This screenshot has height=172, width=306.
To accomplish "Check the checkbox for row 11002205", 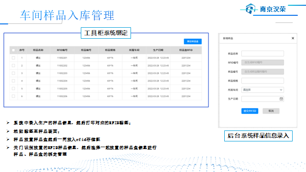I will click(13, 88).
